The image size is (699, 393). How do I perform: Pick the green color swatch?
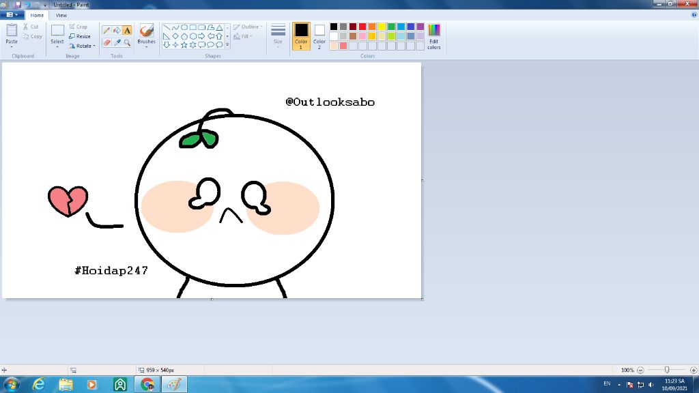pos(391,27)
